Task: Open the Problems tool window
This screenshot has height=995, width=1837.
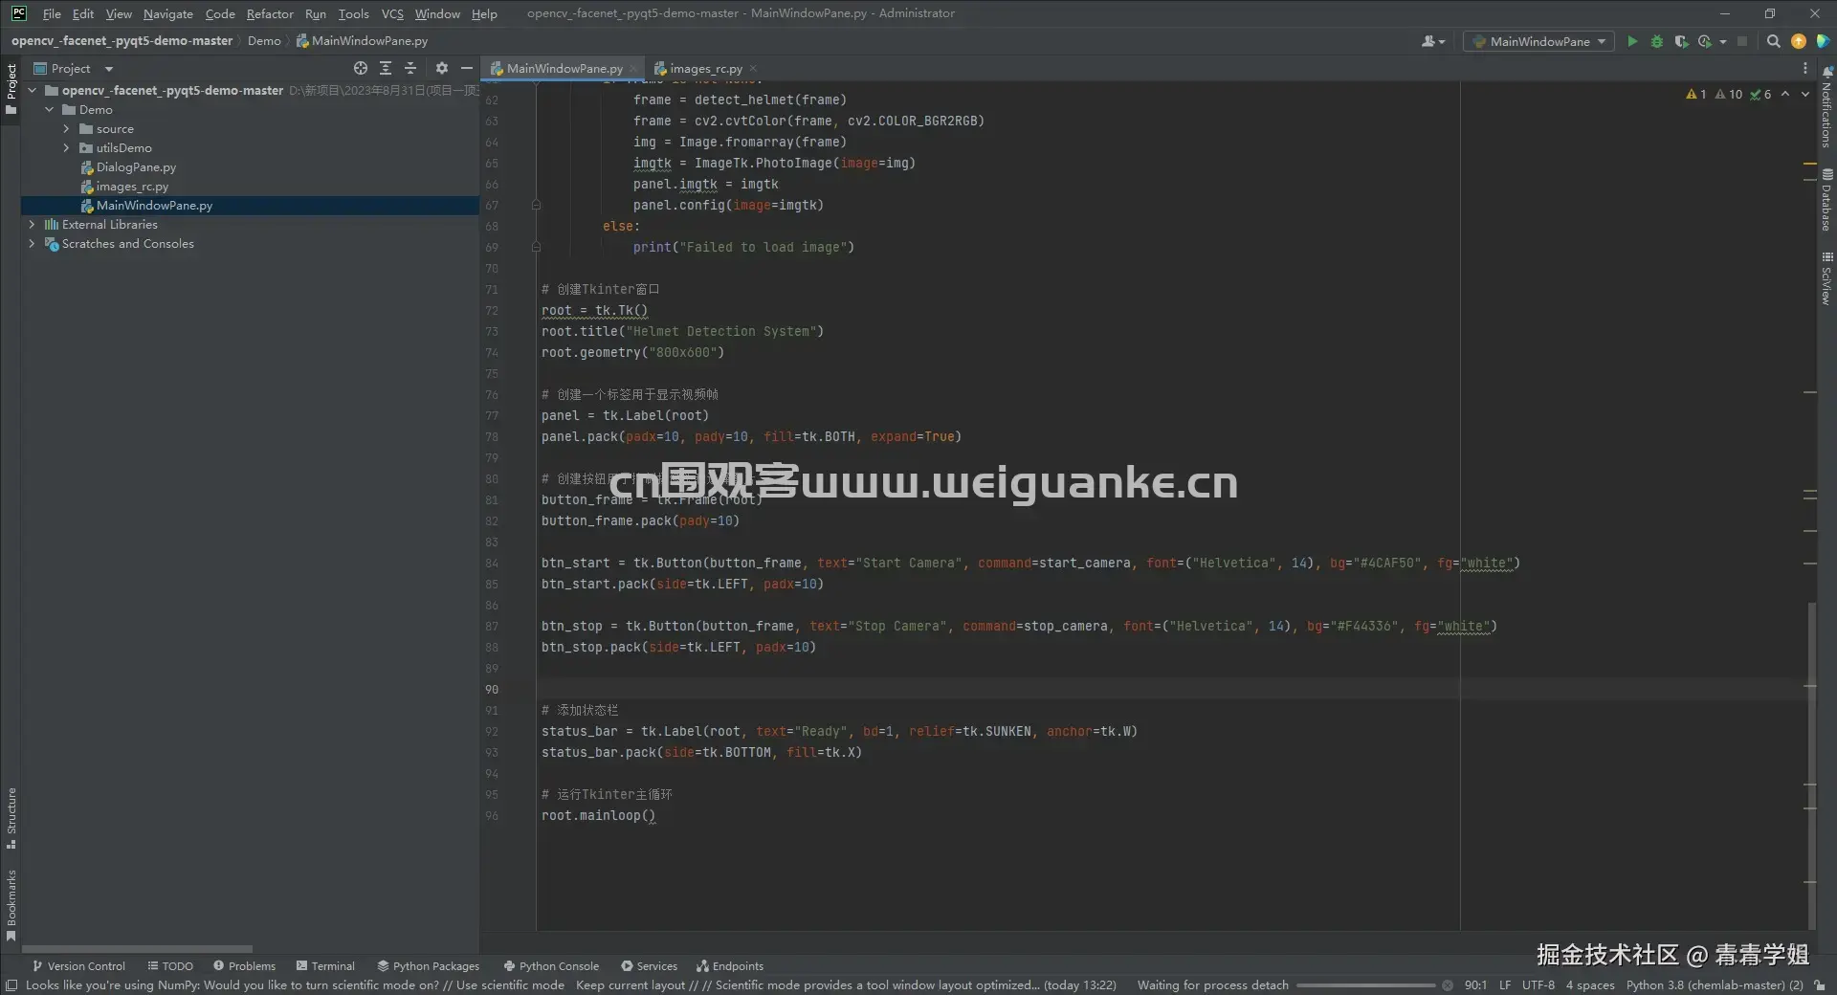Action: click(x=244, y=965)
